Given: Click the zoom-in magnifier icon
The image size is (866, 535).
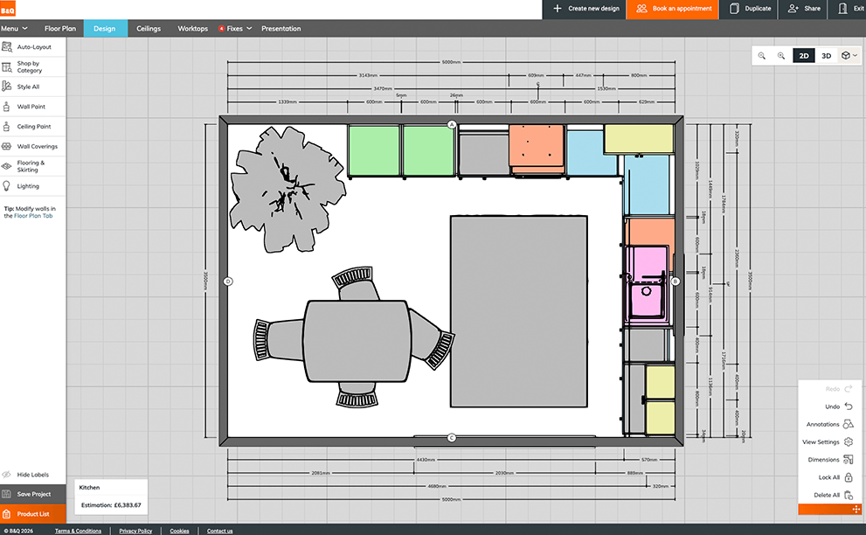Looking at the screenshot, I should point(761,55).
